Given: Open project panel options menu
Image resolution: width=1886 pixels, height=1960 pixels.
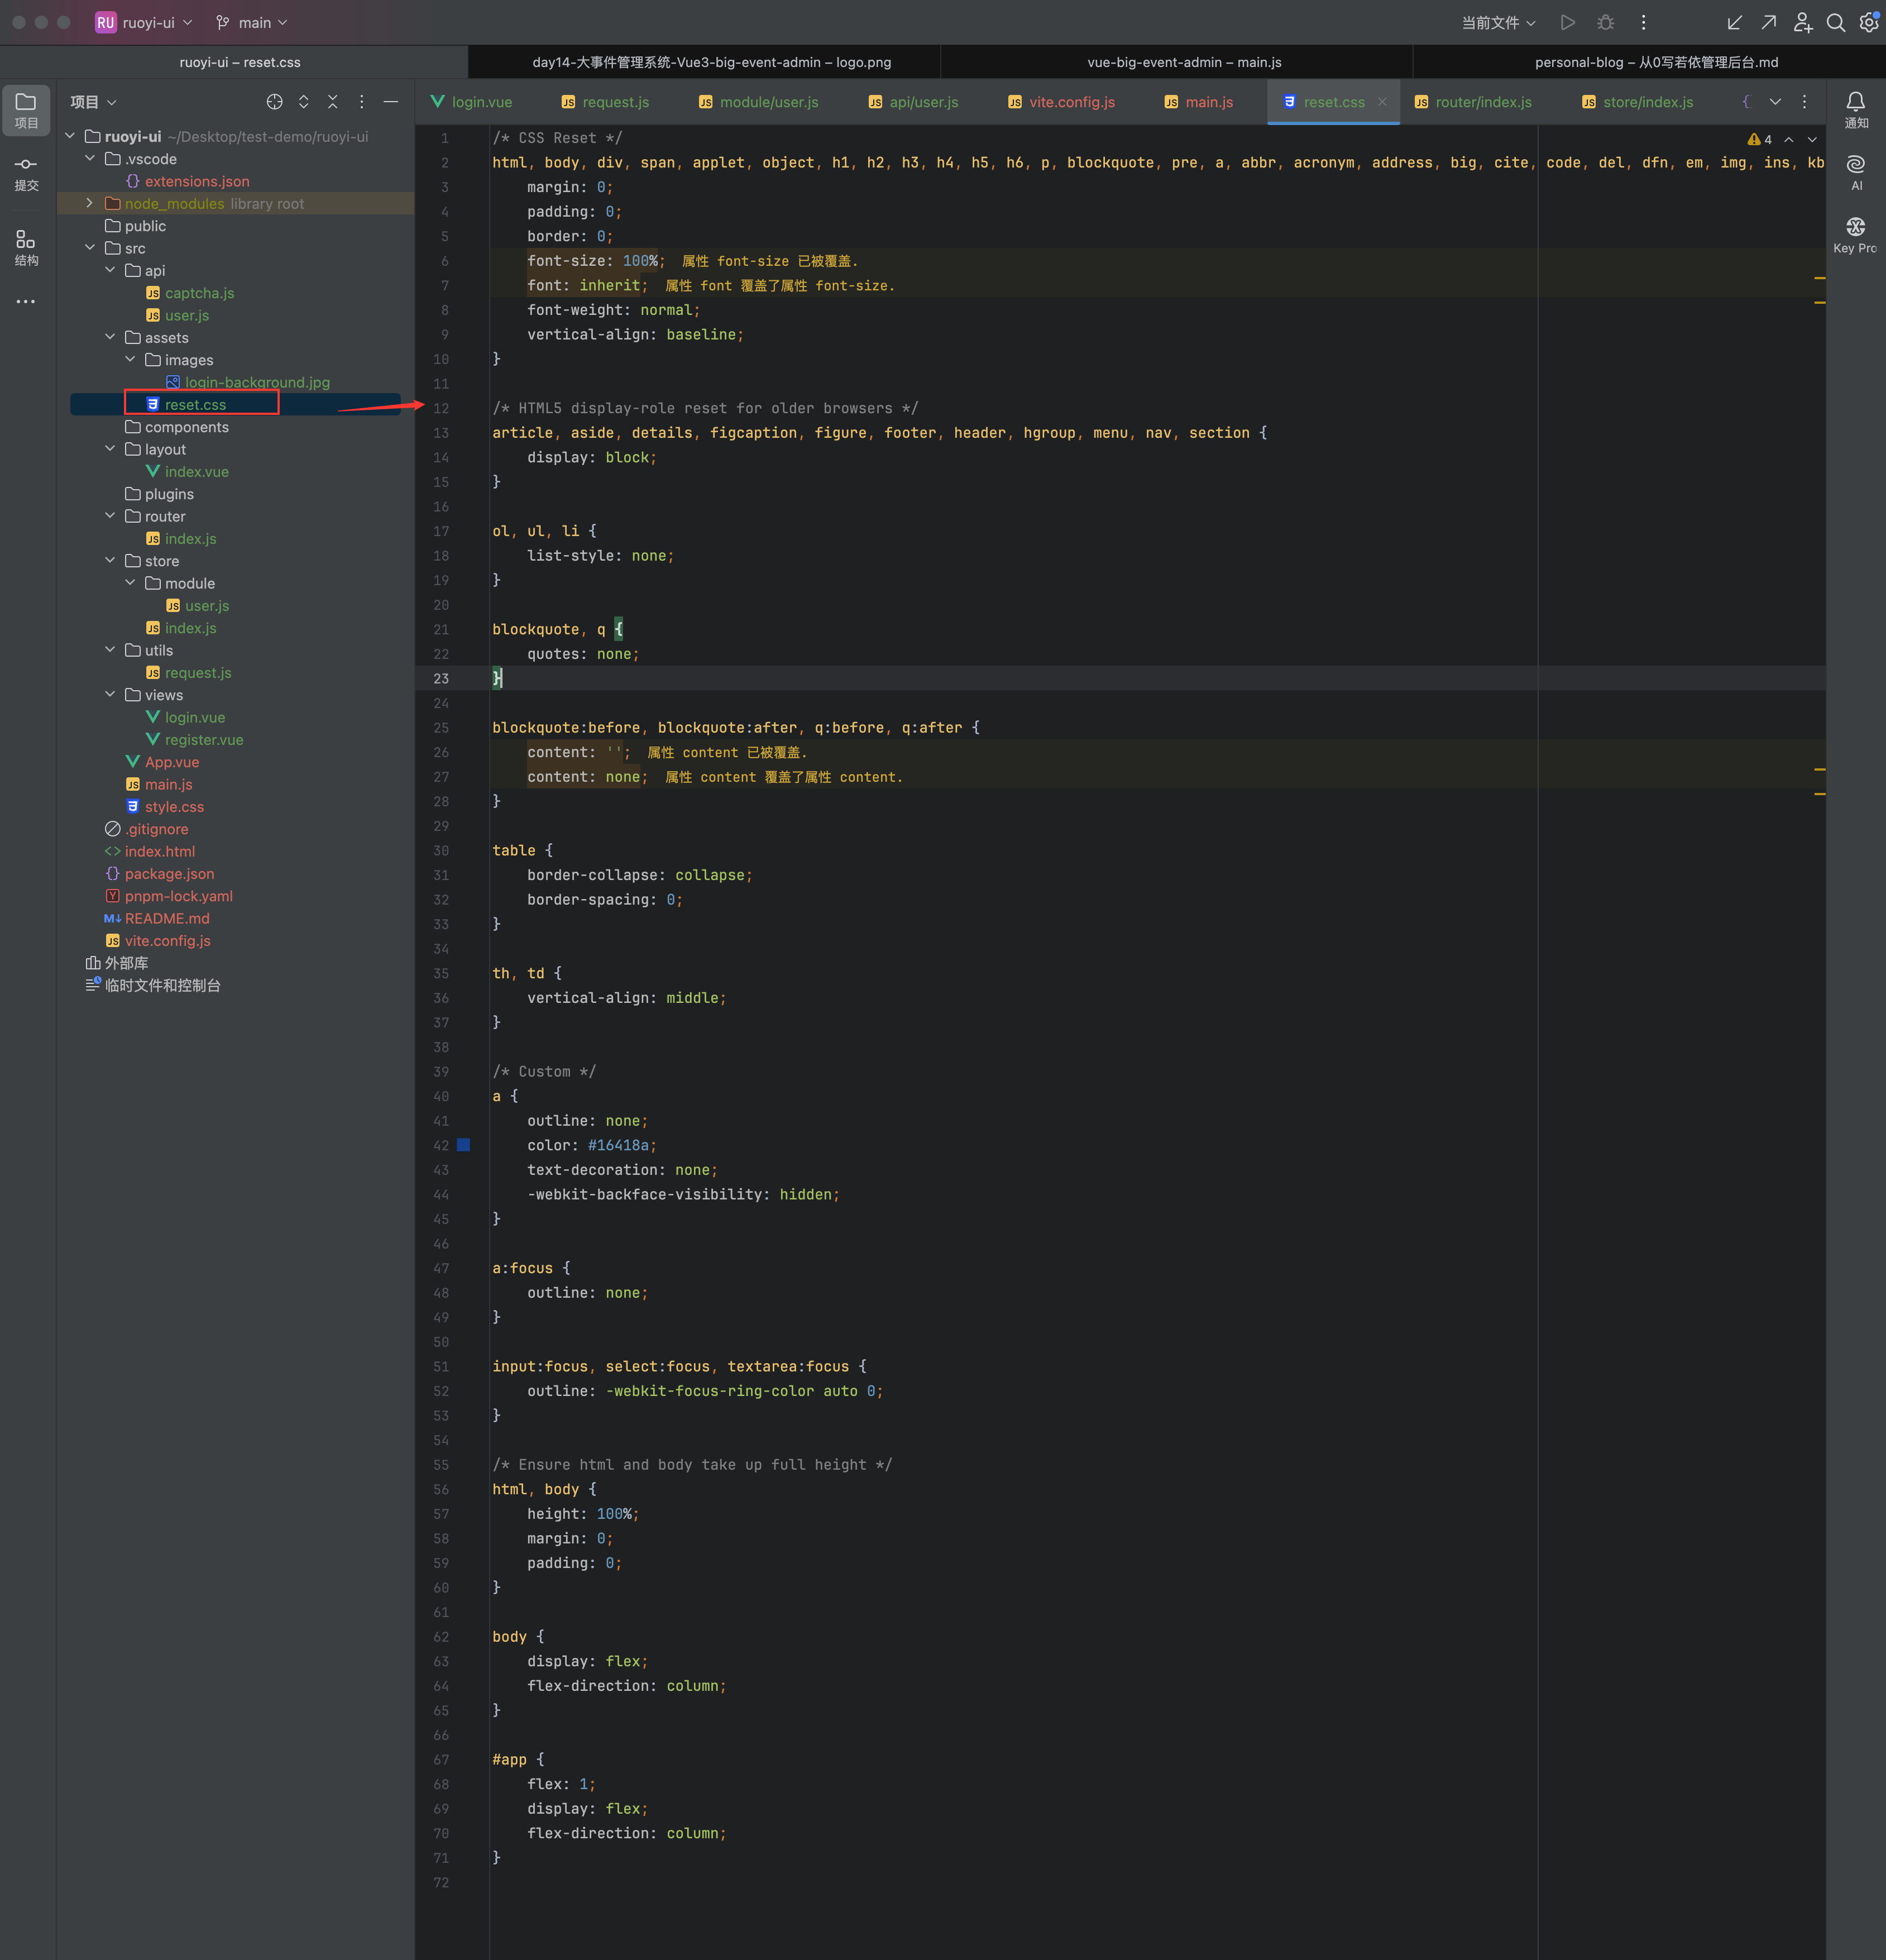Looking at the screenshot, I should click(x=362, y=102).
